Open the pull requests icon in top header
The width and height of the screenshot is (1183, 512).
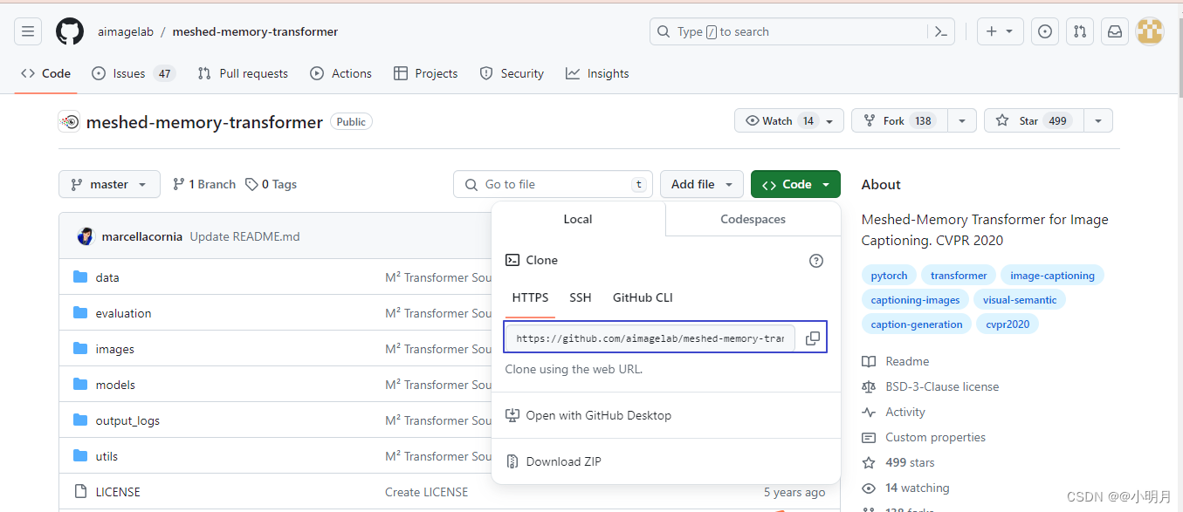coord(1080,32)
